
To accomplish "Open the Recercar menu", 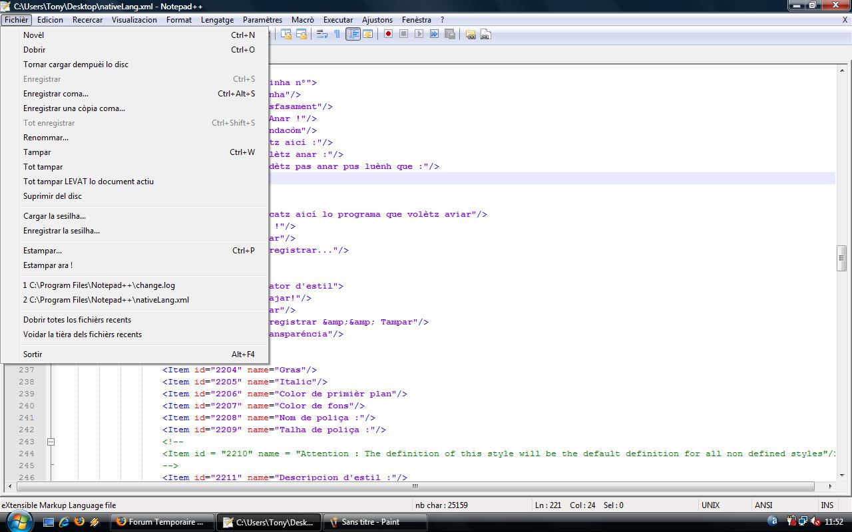I will 88,20.
